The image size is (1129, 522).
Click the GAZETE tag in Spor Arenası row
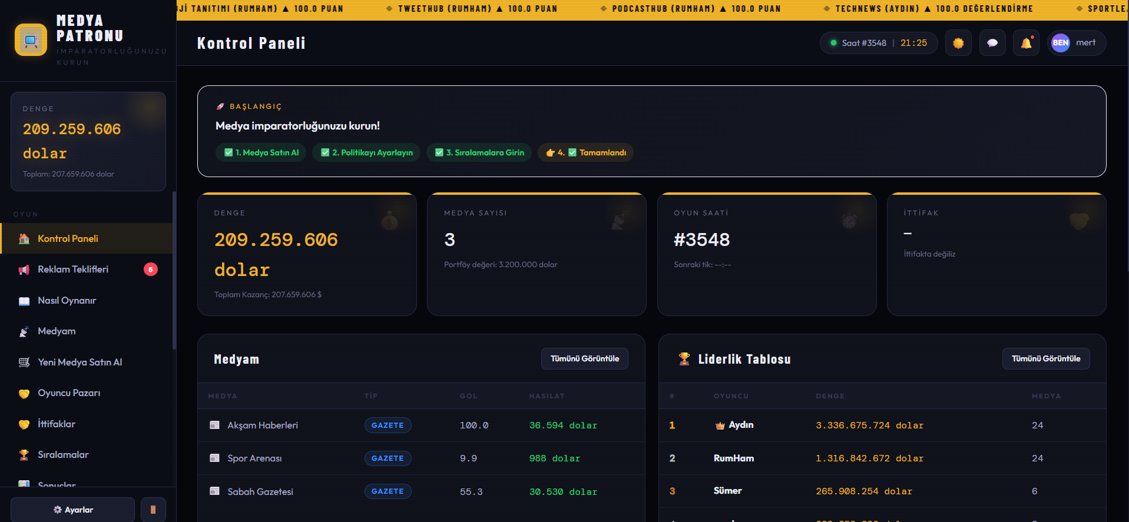click(x=388, y=458)
